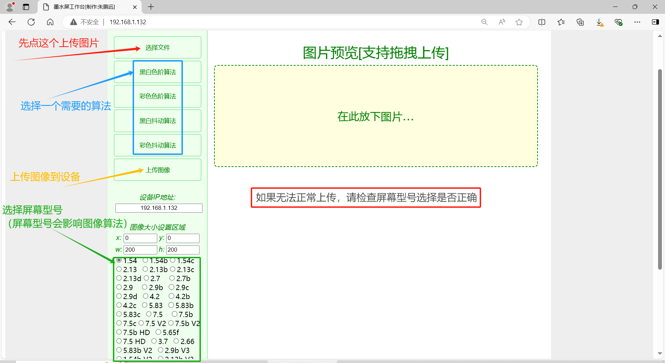Open the tab actions menu icon
Screen dimensions: 665x363
(26, 7)
